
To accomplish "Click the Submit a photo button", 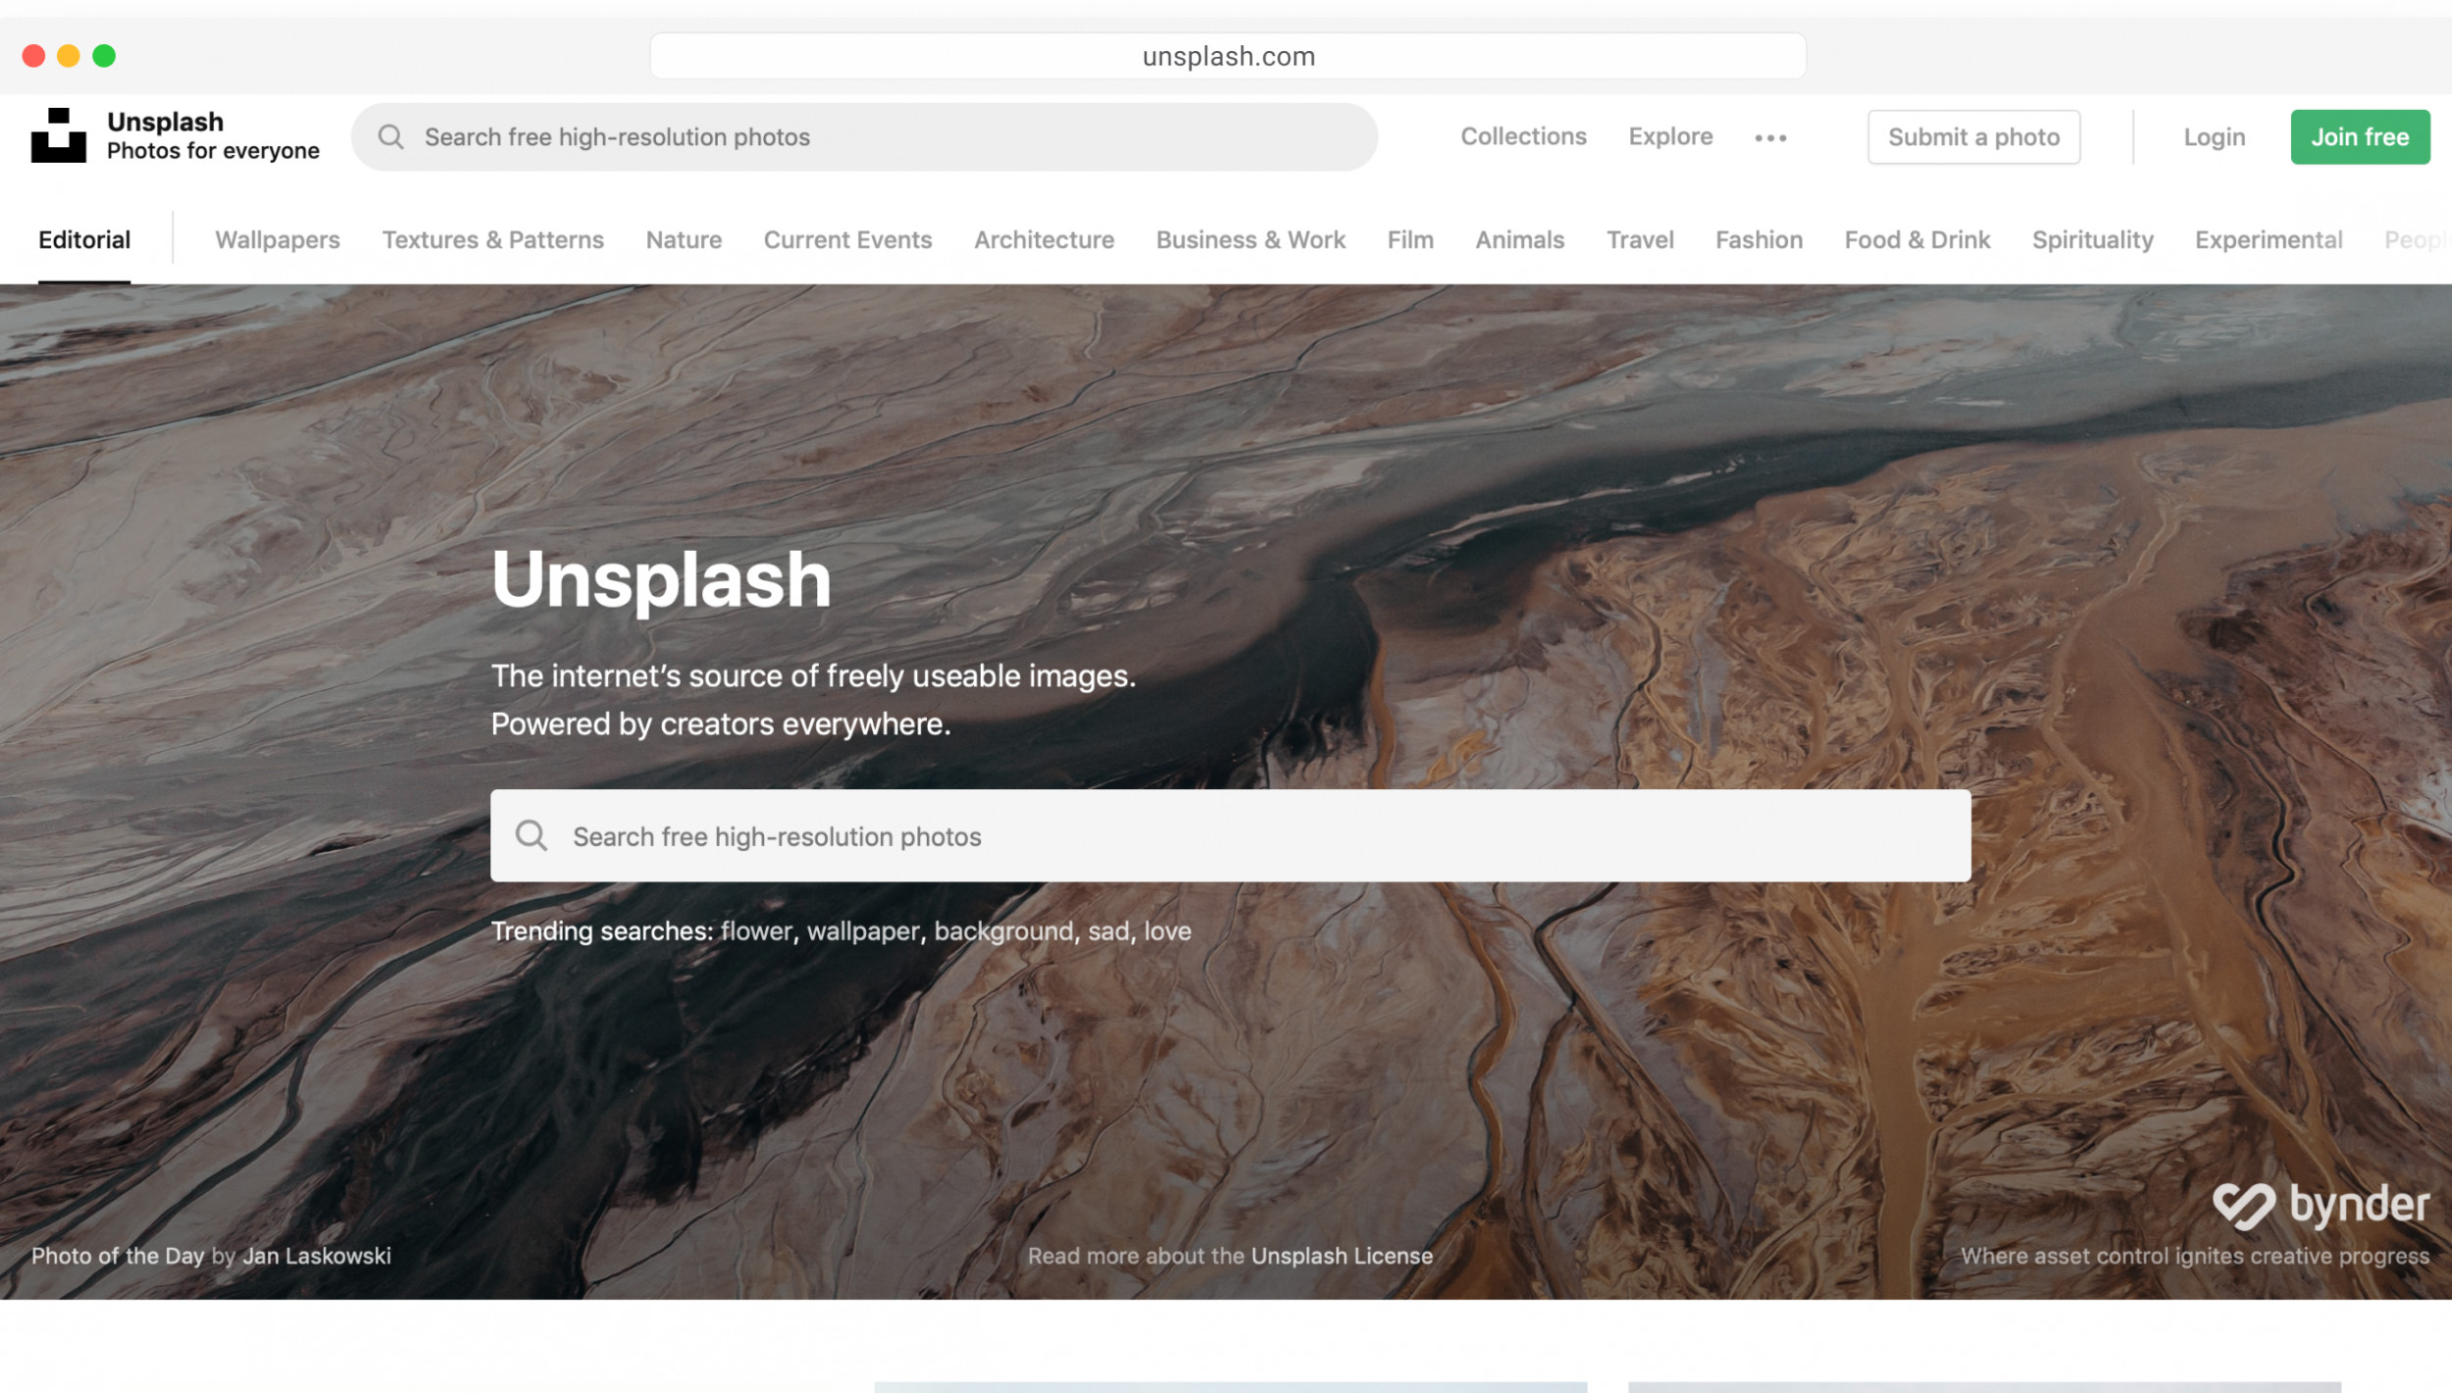I will [1973, 137].
